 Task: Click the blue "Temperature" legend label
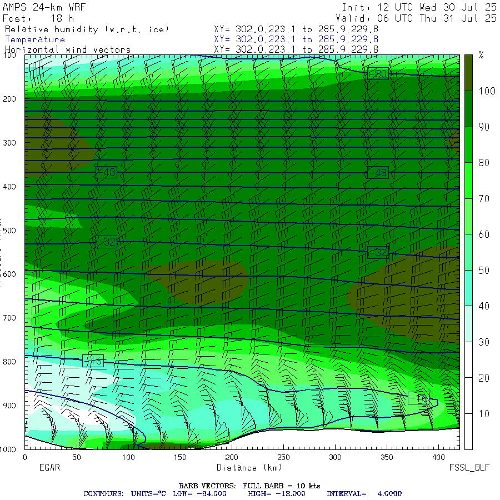coord(35,39)
